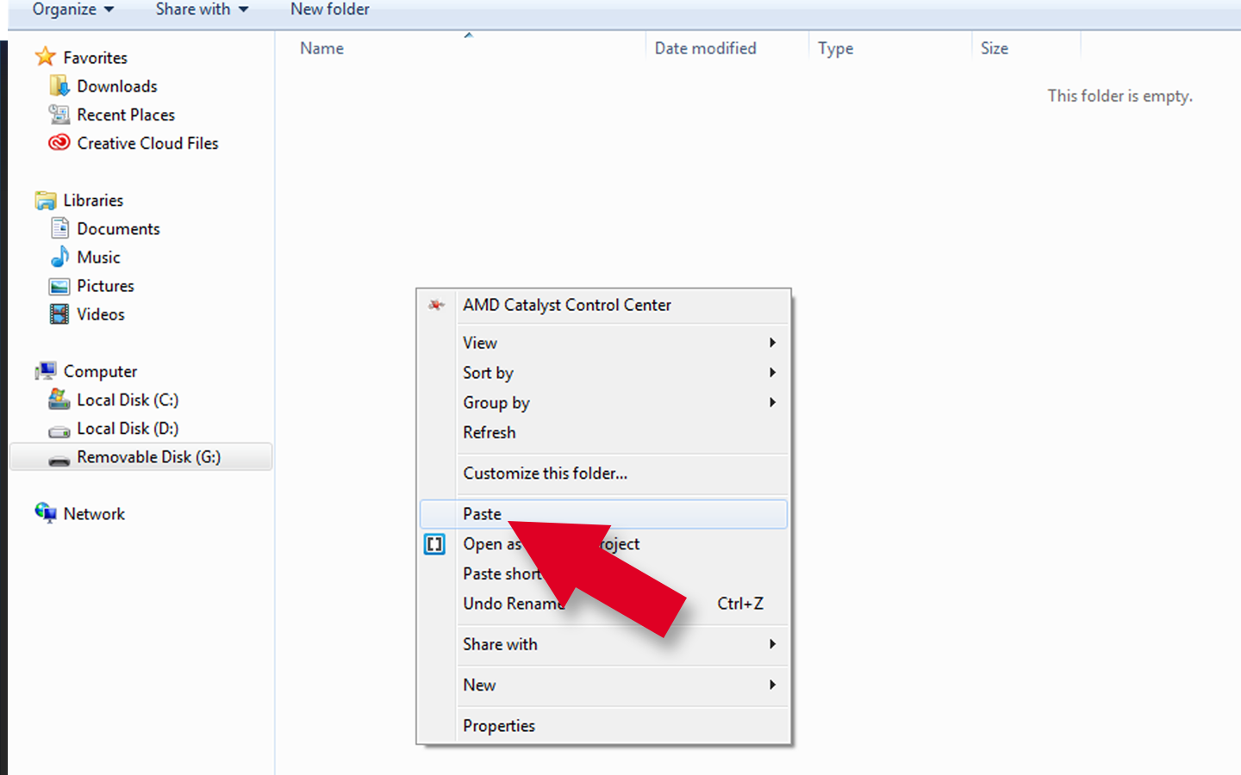The width and height of the screenshot is (1241, 775).
Task: Click the Documents library icon
Action: (x=59, y=228)
